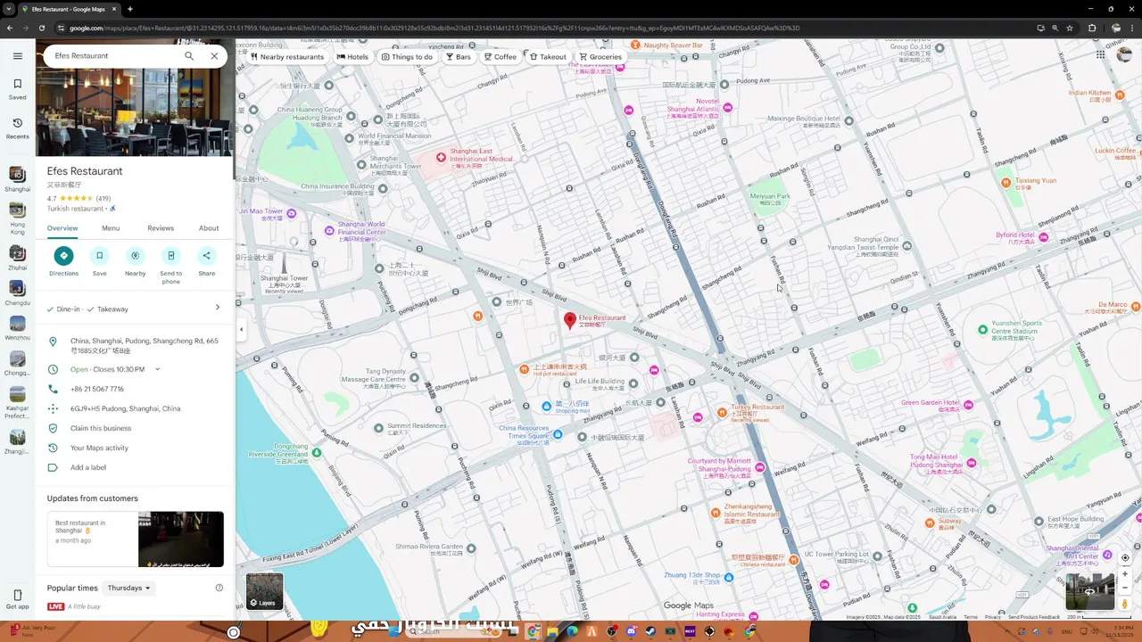Click the 419 reviews count

coord(103,199)
